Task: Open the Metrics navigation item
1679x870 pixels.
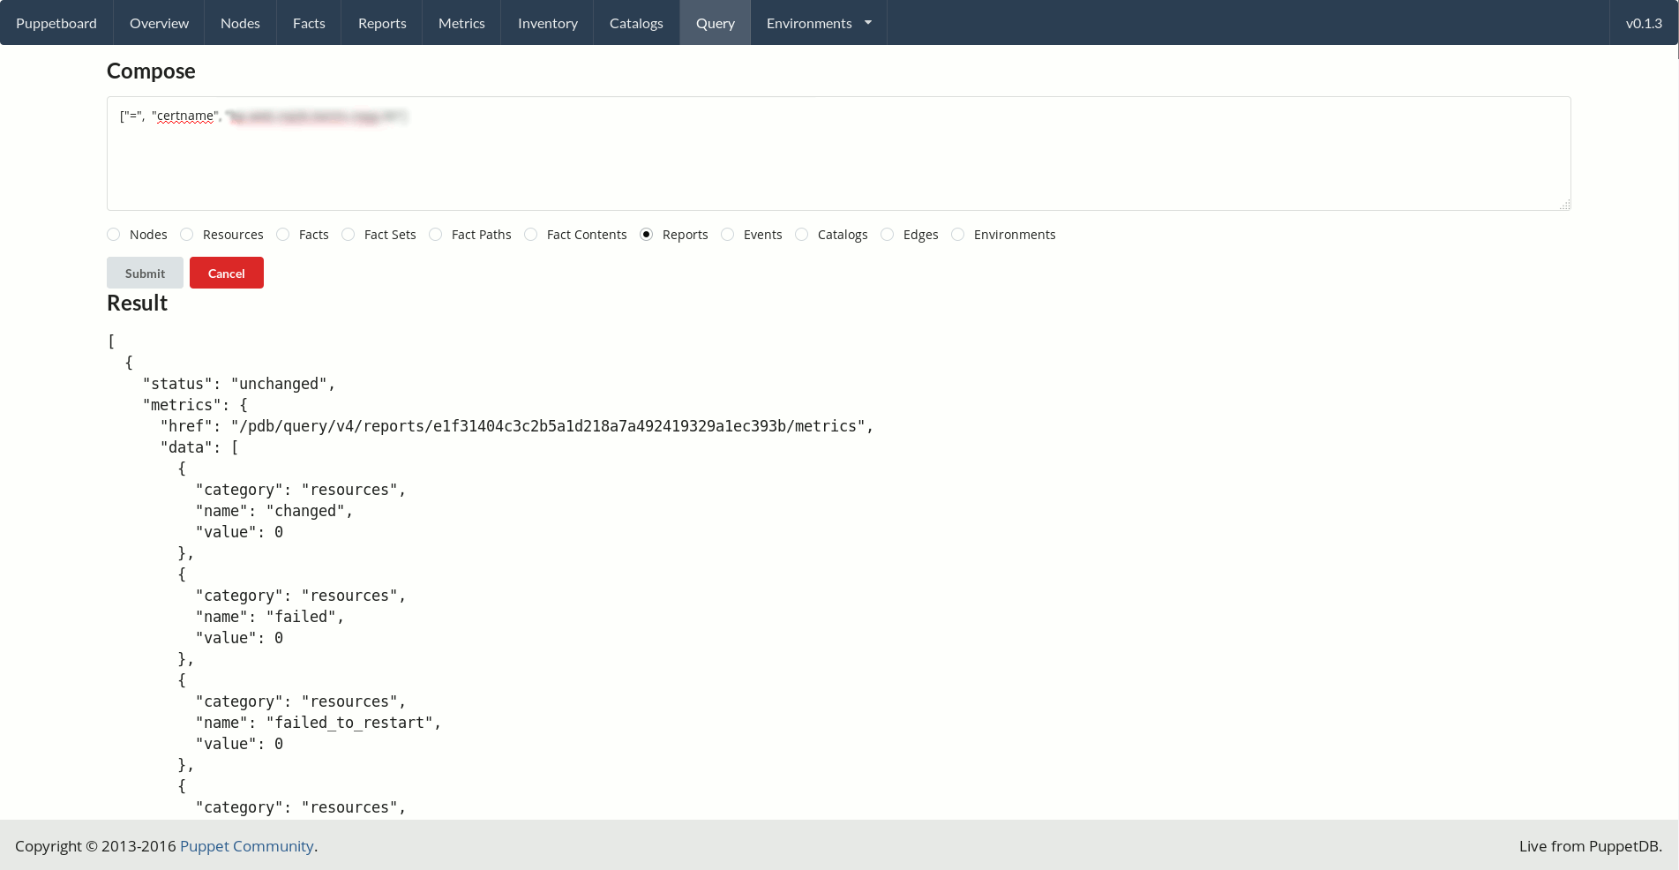Action: [x=461, y=23]
